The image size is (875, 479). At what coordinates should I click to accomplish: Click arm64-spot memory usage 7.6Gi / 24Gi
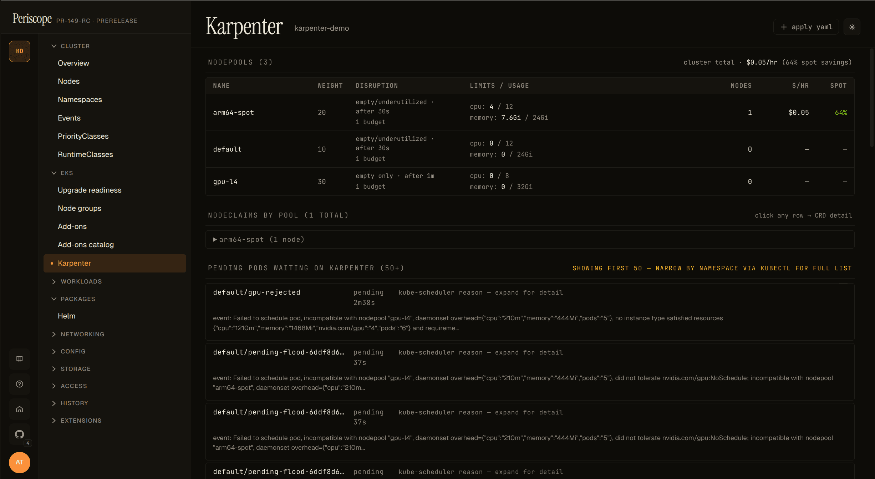coord(509,118)
